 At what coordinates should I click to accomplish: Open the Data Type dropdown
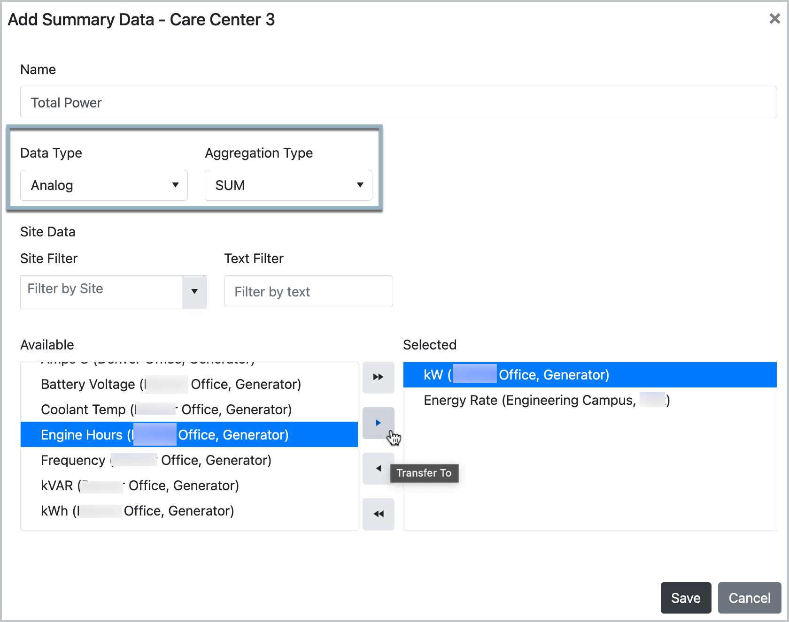104,185
